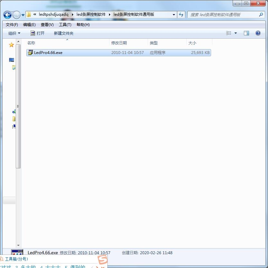This screenshot has width=268, height=268.
Task: Open more view options dropdown arrow
Action: pos(236,33)
